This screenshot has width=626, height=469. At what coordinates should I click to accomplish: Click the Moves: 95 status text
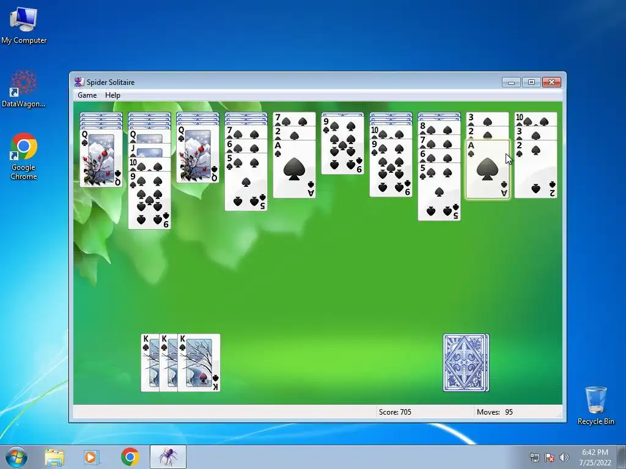point(495,412)
